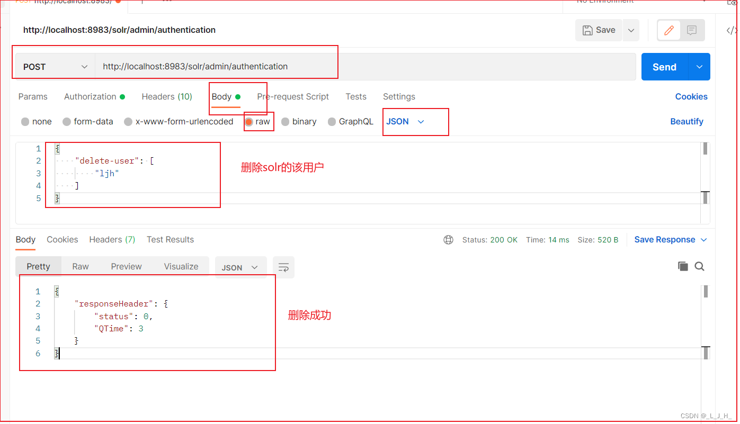This screenshot has width=740, height=424.
Task: Select the none body type
Action: tap(37, 121)
